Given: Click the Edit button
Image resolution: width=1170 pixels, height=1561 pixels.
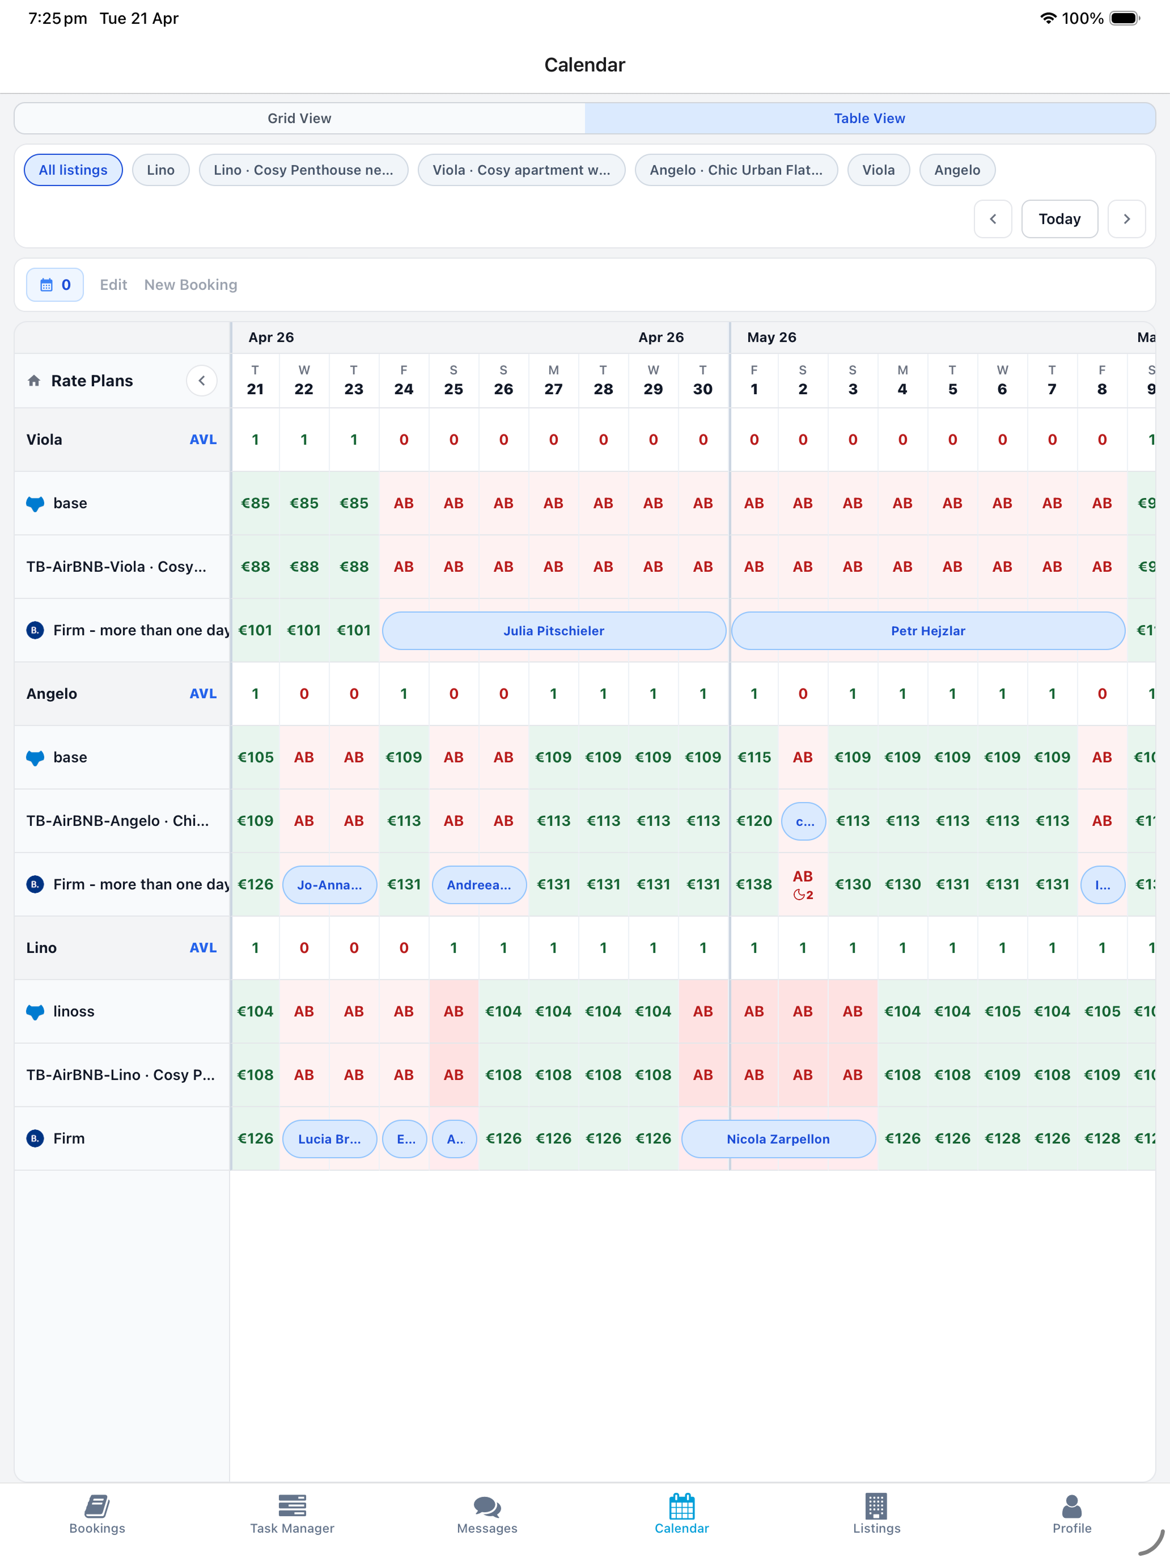Looking at the screenshot, I should coord(113,284).
